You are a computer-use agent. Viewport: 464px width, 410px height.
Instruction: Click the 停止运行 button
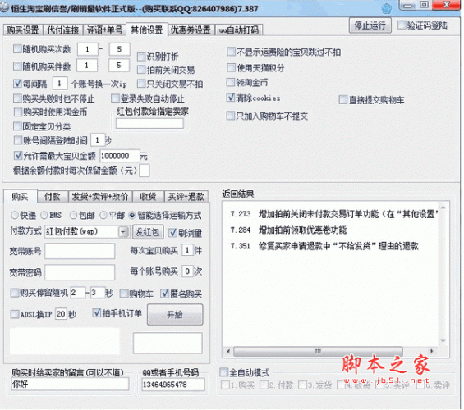(x=370, y=25)
